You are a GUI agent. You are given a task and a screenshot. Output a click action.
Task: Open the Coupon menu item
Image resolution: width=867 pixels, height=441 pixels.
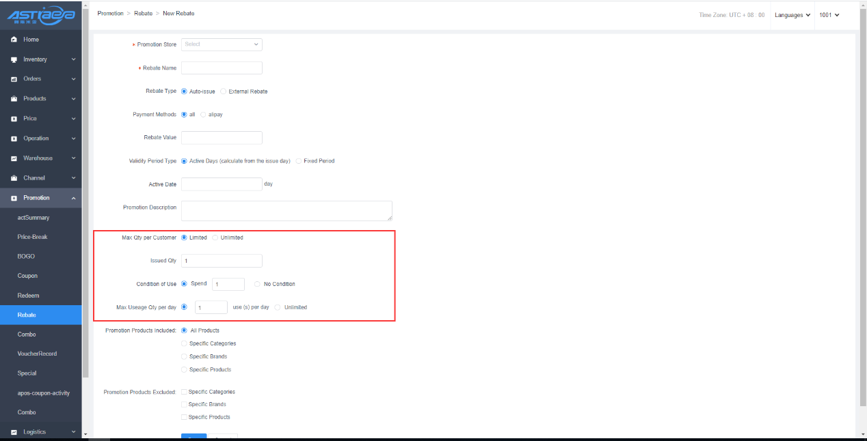coord(27,276)
